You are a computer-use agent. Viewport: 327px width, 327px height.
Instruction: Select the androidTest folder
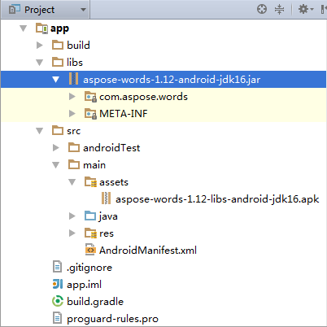[x=111, y=148]
